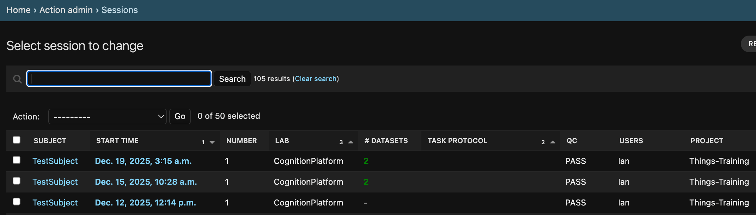Click the # Datasets column header
Viewport: 756px width, 215px height.
386,141
